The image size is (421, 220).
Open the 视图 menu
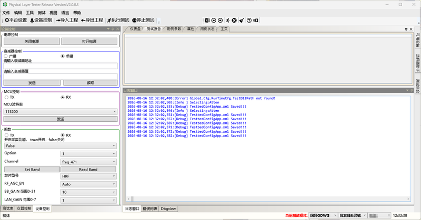[54, 13]
